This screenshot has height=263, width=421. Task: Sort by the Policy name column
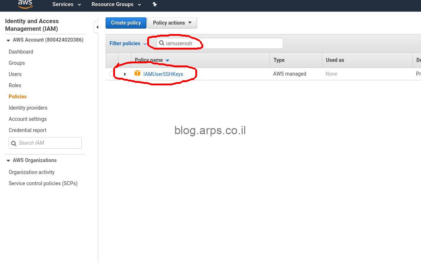tap(152, 60)
